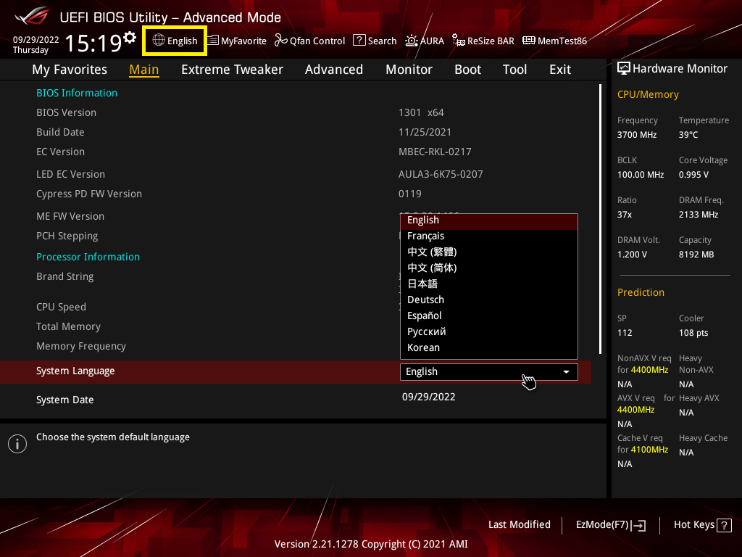Click the Hot Keys question mark icon
Image resolution: width=742 pixels, height=557 pixels.
pos(724,525)
